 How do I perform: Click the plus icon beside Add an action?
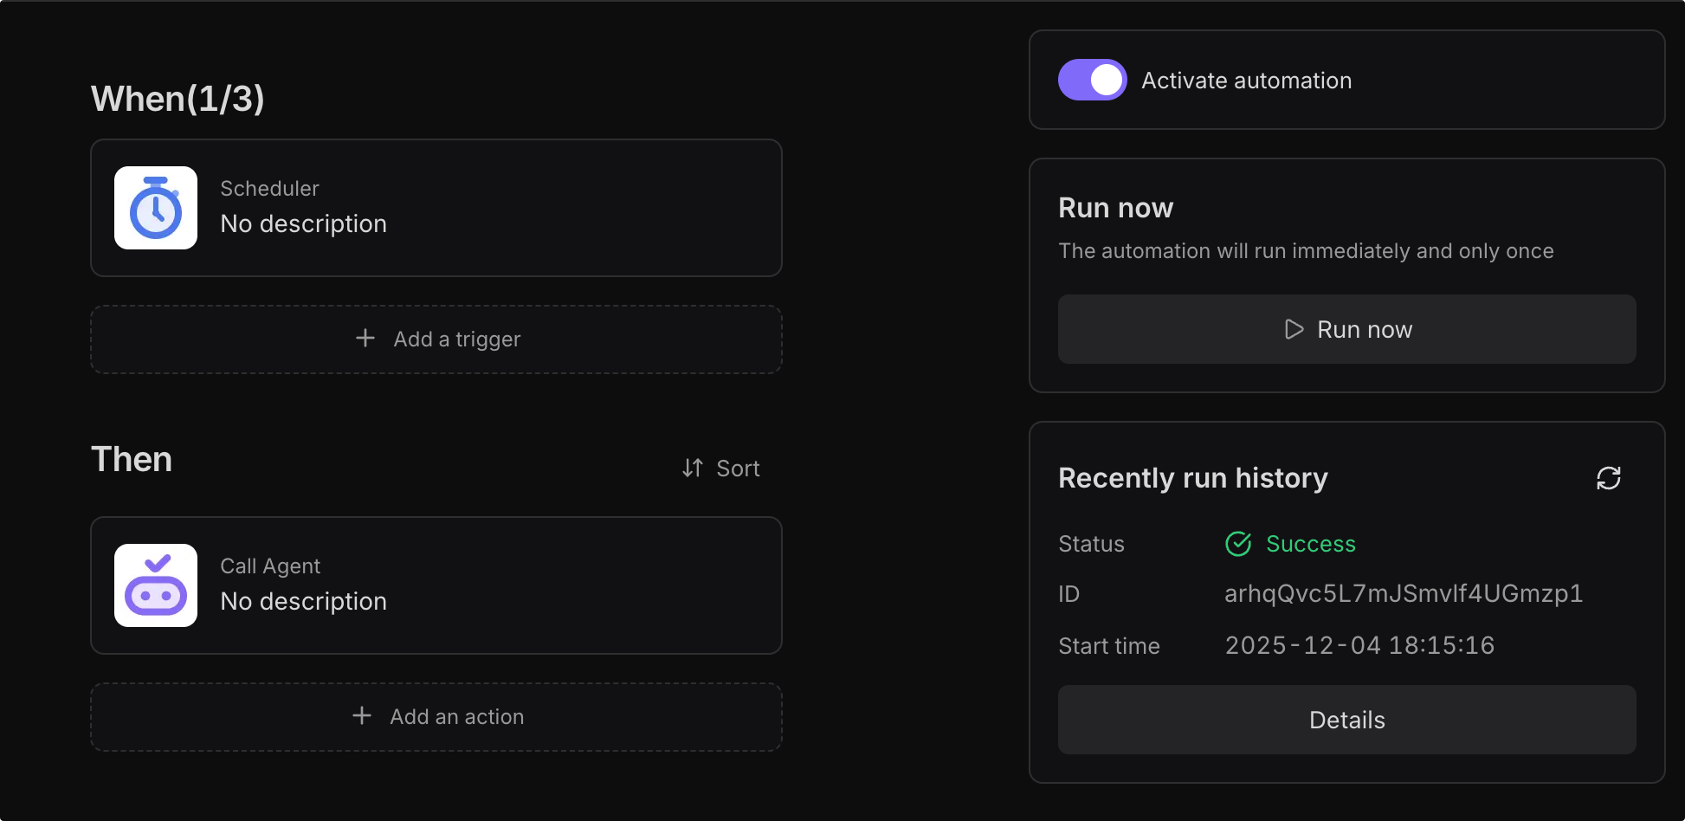coord(362,716)
